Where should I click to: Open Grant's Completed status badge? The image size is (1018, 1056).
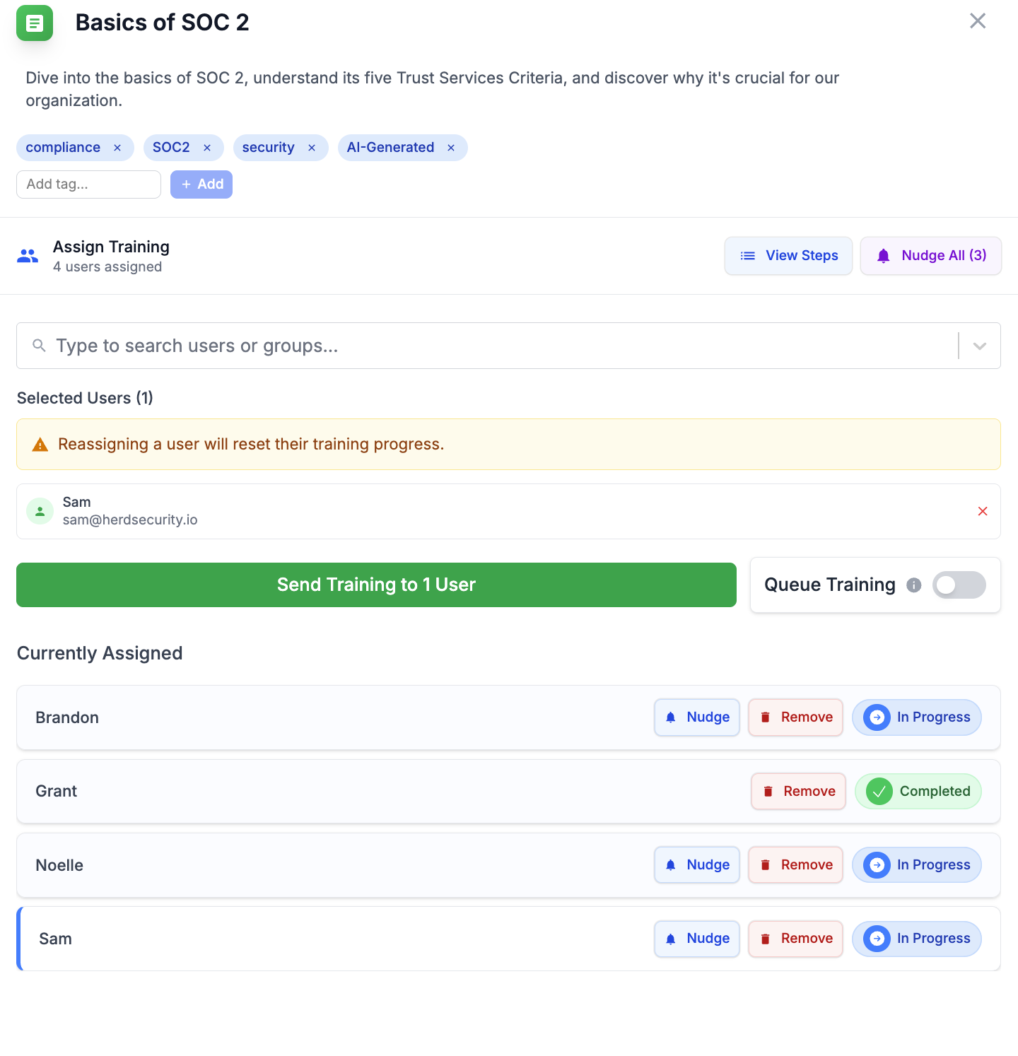pyautogui.click(x=918, y=792)
